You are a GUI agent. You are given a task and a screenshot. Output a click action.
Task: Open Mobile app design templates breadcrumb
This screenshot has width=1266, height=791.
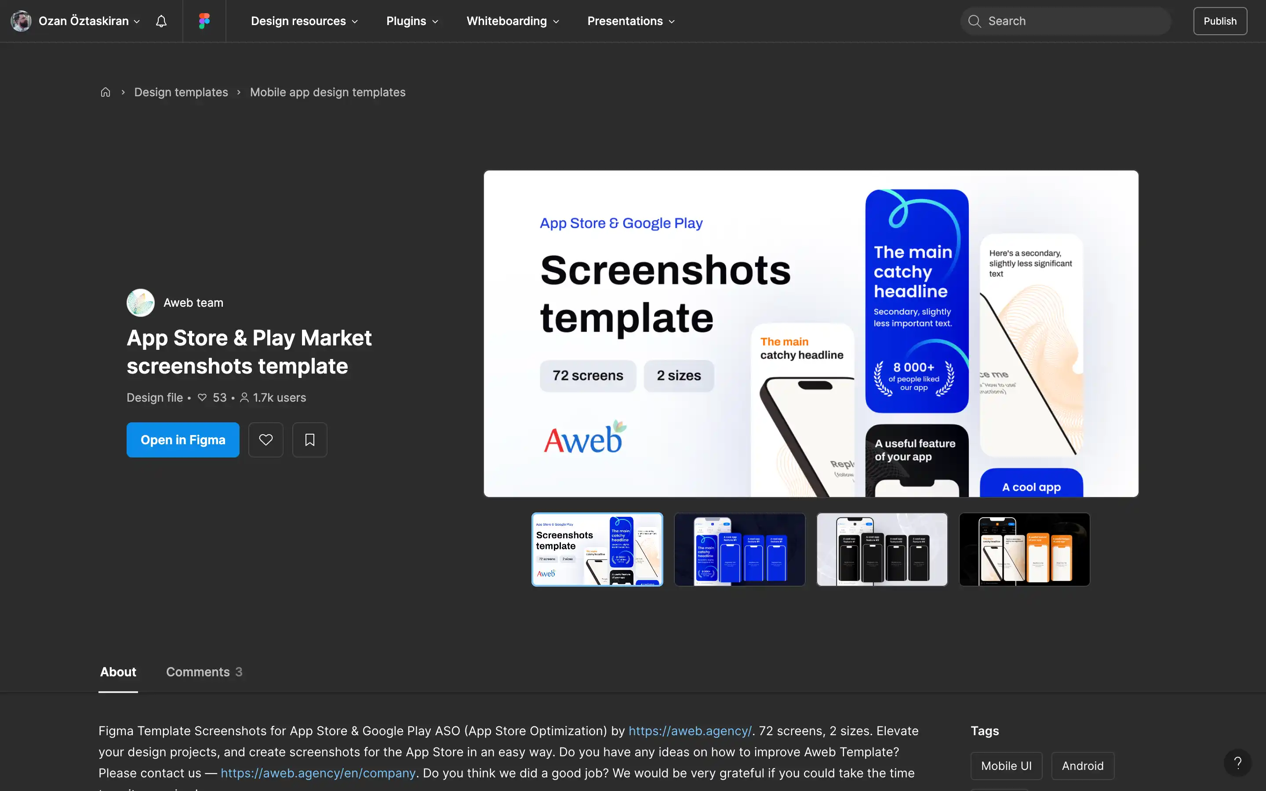[327, 92]
